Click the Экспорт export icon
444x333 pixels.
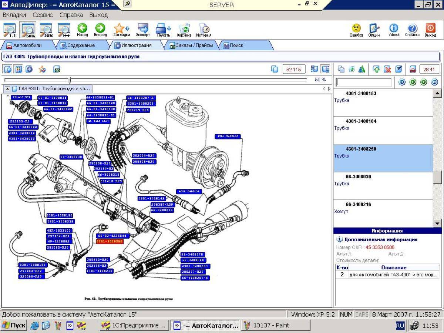click(143, 28)
